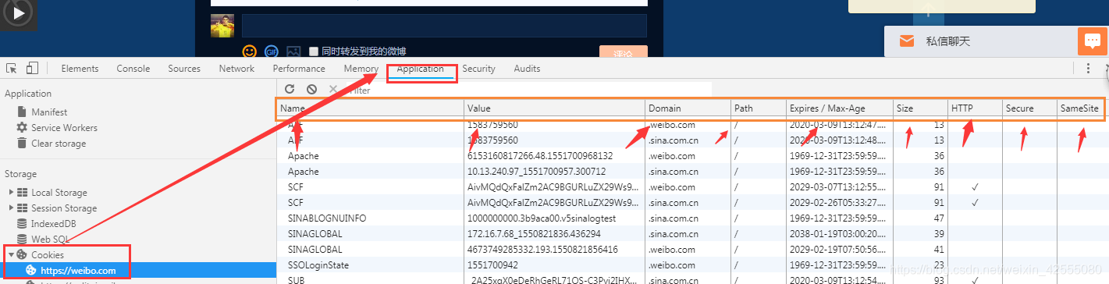Click the SameSite column header
Image resolution: width=1109 pixels, height=284 pixels.
[1081, 108]
